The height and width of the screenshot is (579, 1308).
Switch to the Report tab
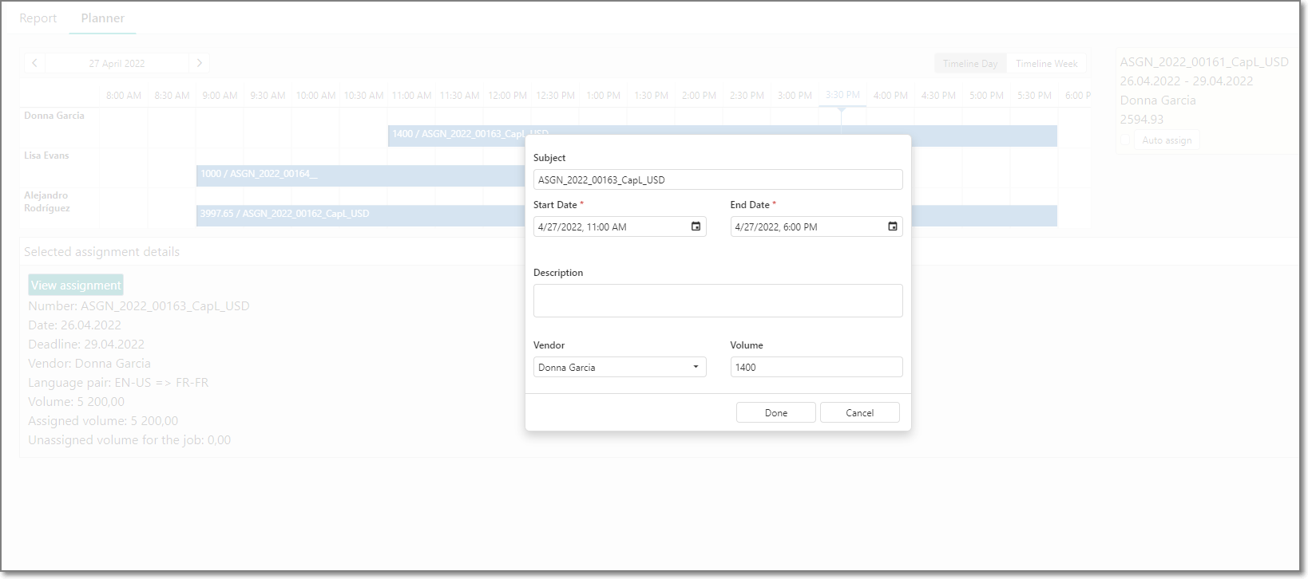(38, 18)
